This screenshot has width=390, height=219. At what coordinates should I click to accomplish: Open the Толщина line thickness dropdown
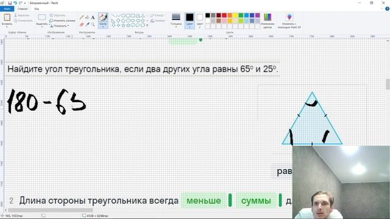click(x=176, y=20)
